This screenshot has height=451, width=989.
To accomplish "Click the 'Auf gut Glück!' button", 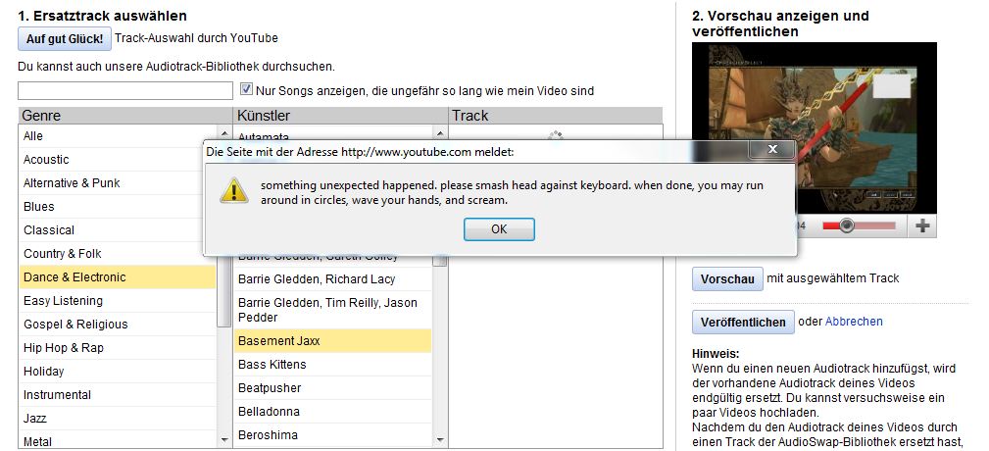I will coord(64,39).
